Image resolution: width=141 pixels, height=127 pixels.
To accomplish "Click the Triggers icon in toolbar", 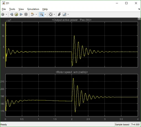I will [x=59, y=14].
